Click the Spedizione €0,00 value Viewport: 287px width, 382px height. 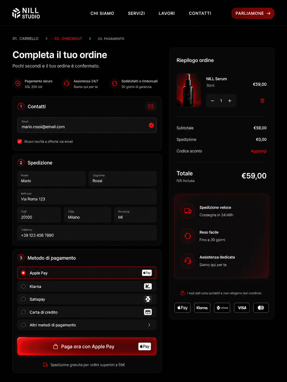(261, 140)
